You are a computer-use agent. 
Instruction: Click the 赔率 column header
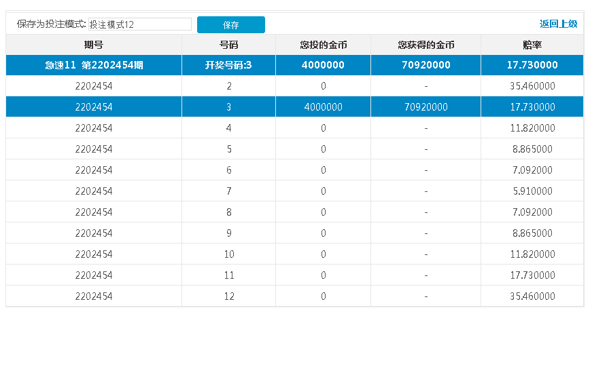[x=532, y=45]
